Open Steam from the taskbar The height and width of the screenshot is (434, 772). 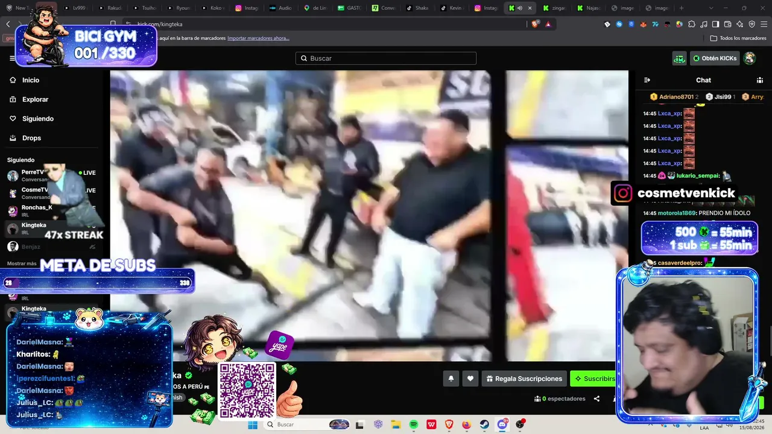[x=484, y=424]
